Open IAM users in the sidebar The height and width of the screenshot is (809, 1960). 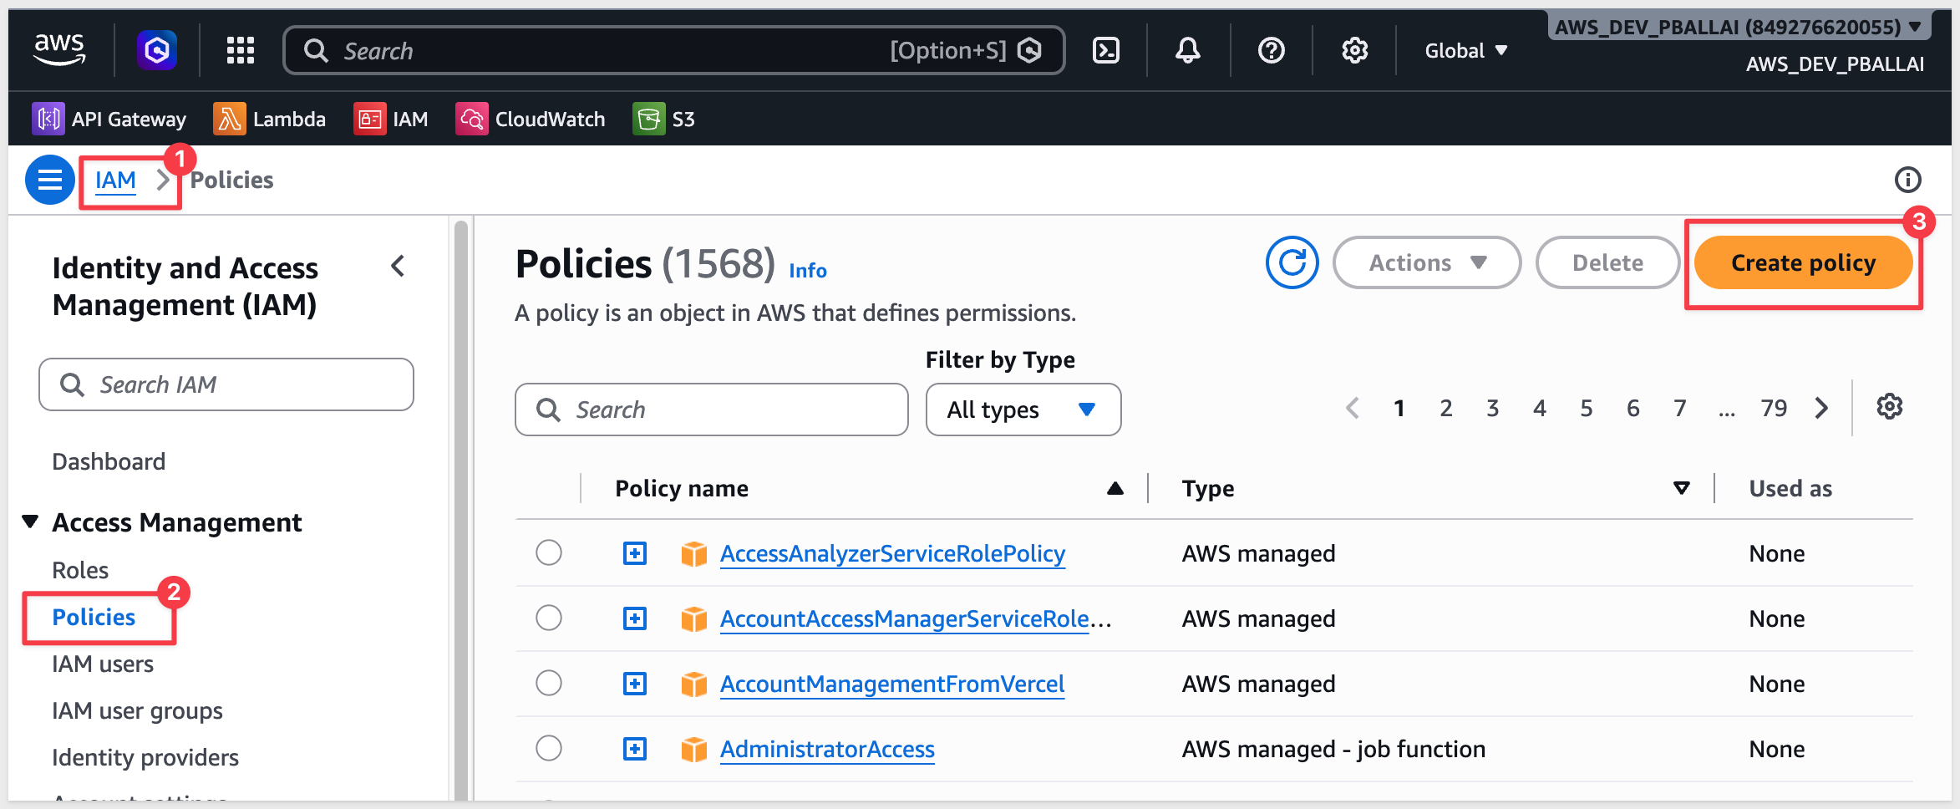point(103,664)
